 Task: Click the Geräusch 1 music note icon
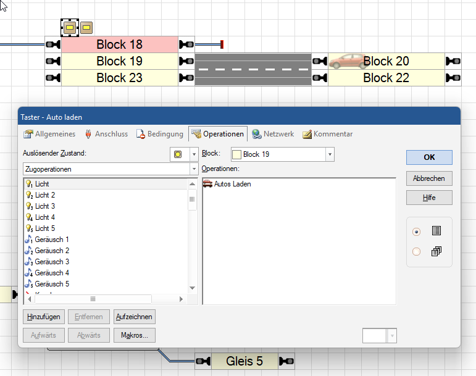(28, 240)
